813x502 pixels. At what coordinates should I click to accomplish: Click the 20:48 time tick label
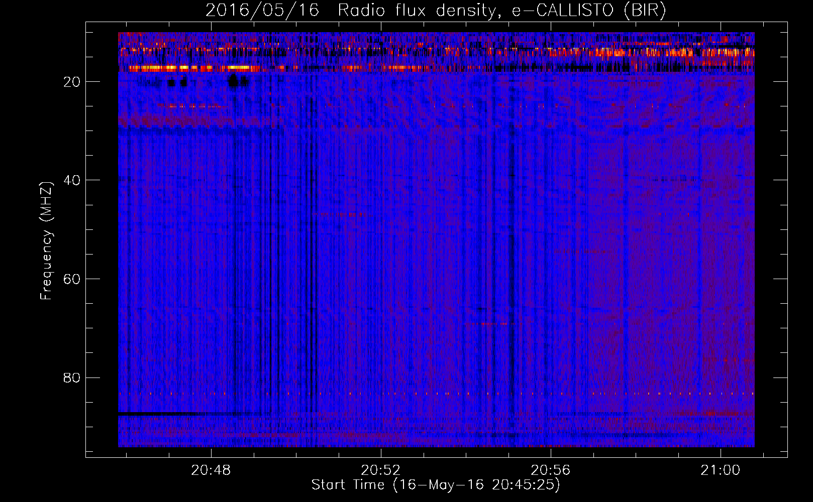(x=211, y=470)
